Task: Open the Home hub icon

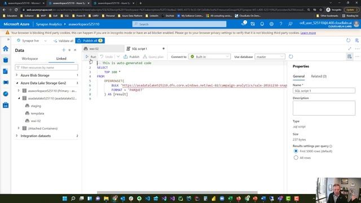Action: 6,48
